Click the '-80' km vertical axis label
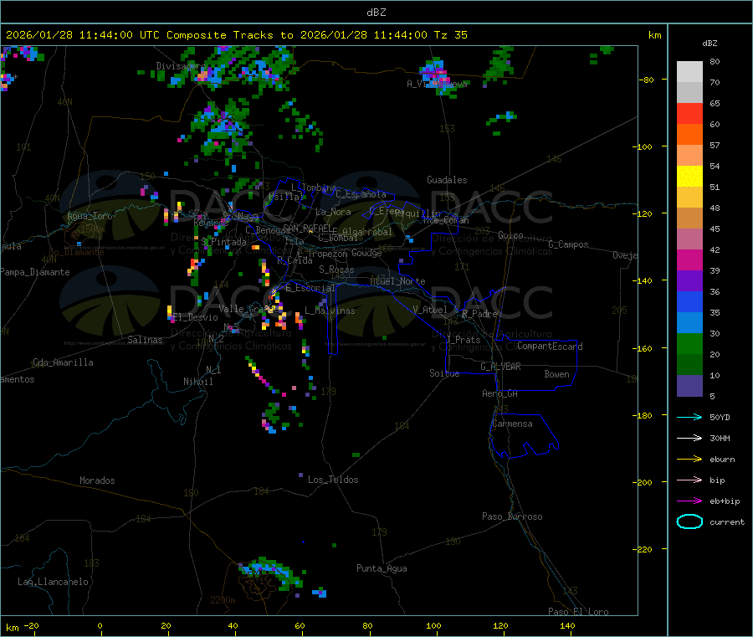The image size is (753, 637). click(647, 80)
